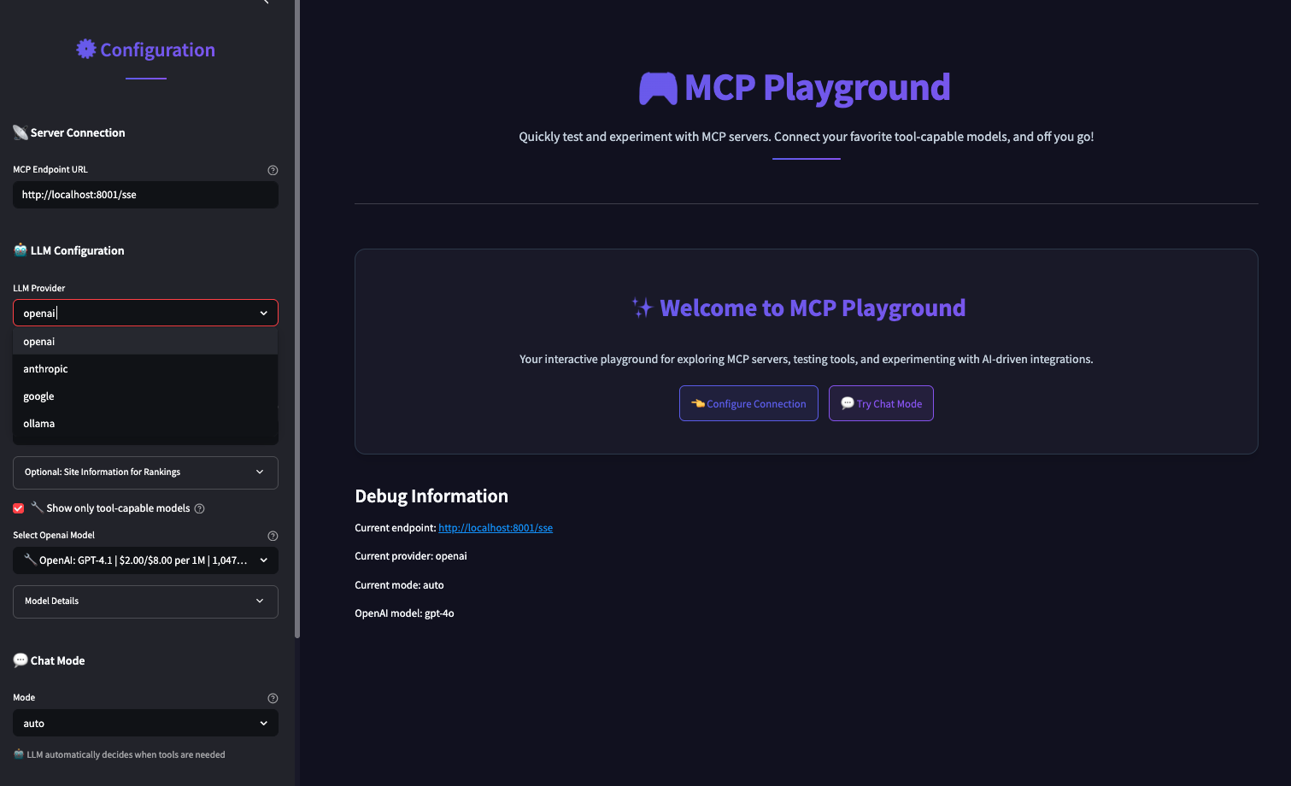Choose google in provider list

tap(145, 396)
